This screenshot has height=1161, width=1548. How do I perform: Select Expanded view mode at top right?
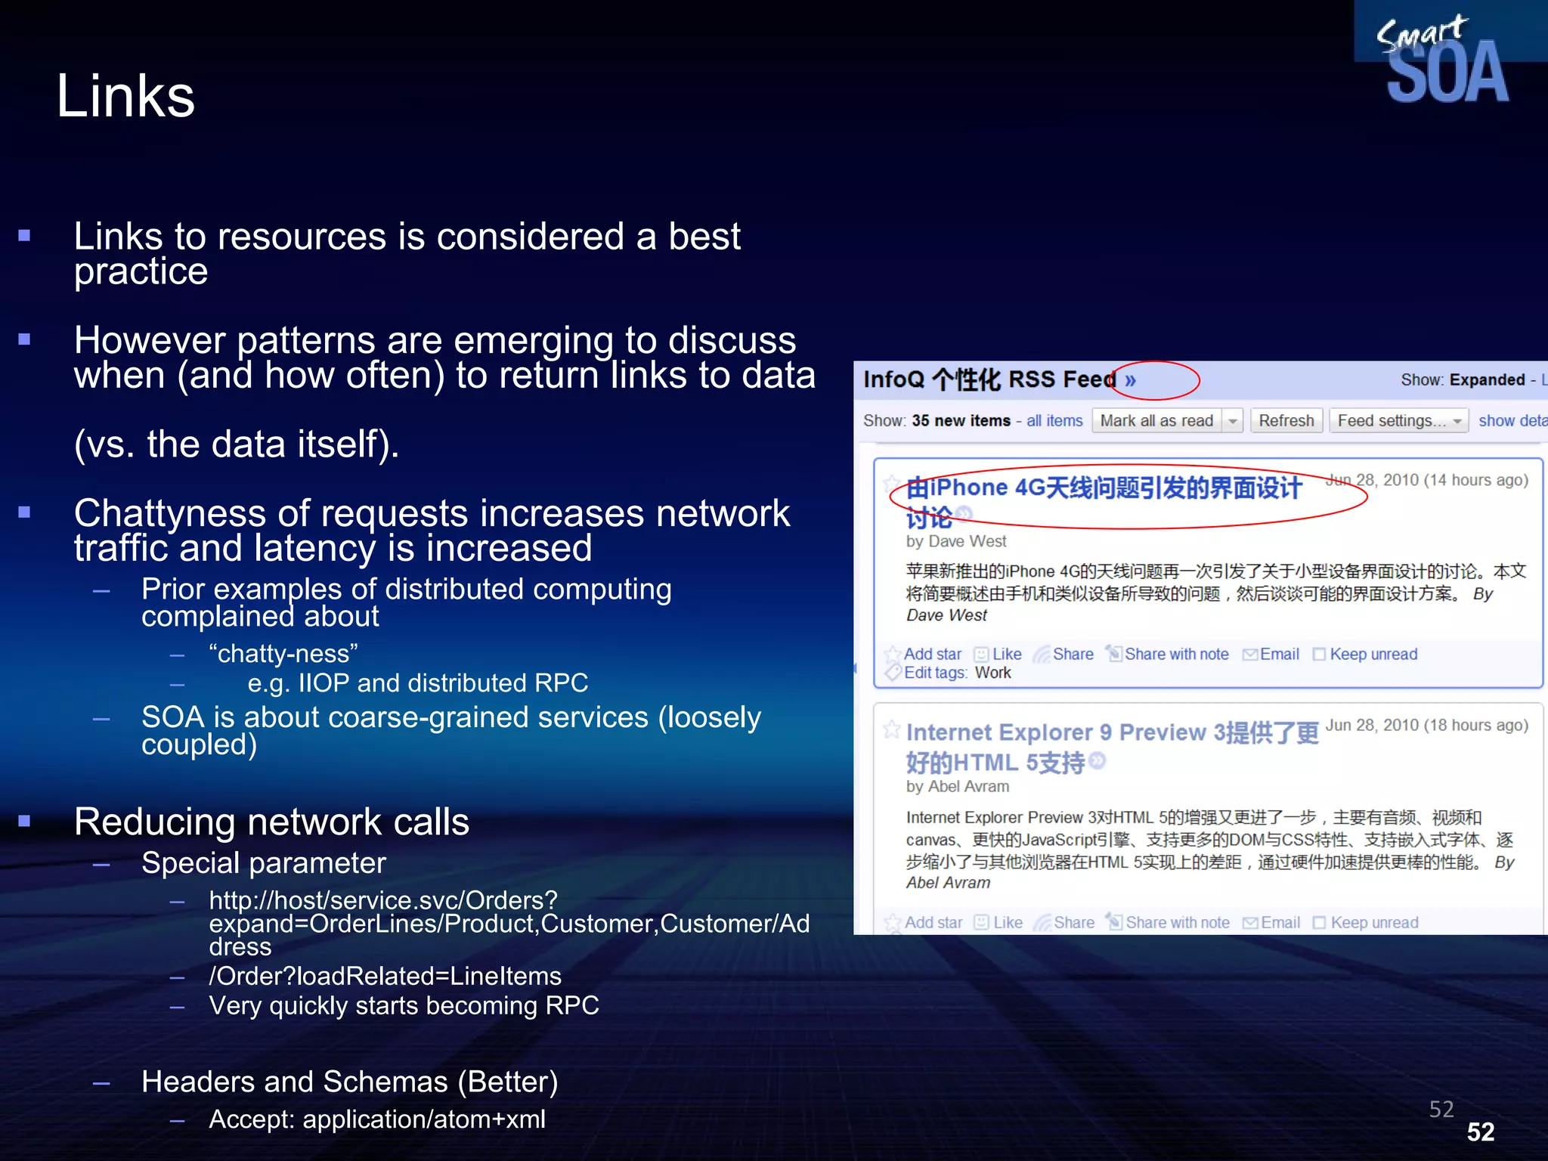coord(1486,379)
